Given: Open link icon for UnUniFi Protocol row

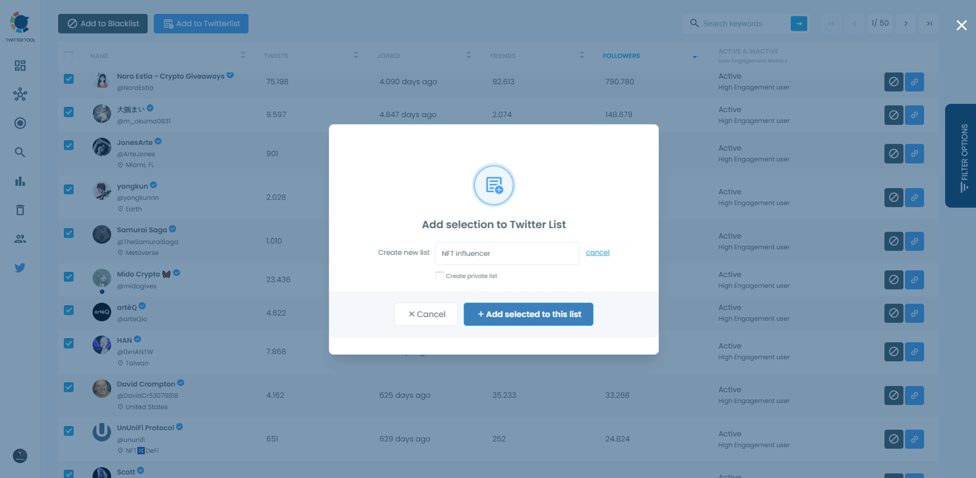Looking at the screenshot, I should [x=914, y=439].
